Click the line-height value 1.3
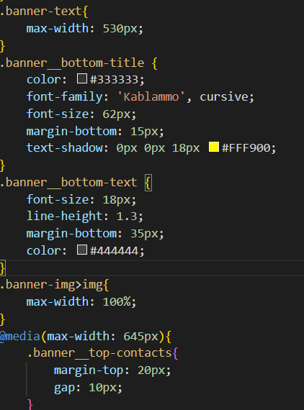Screen dimensions: 304x410 pos(127,217)
